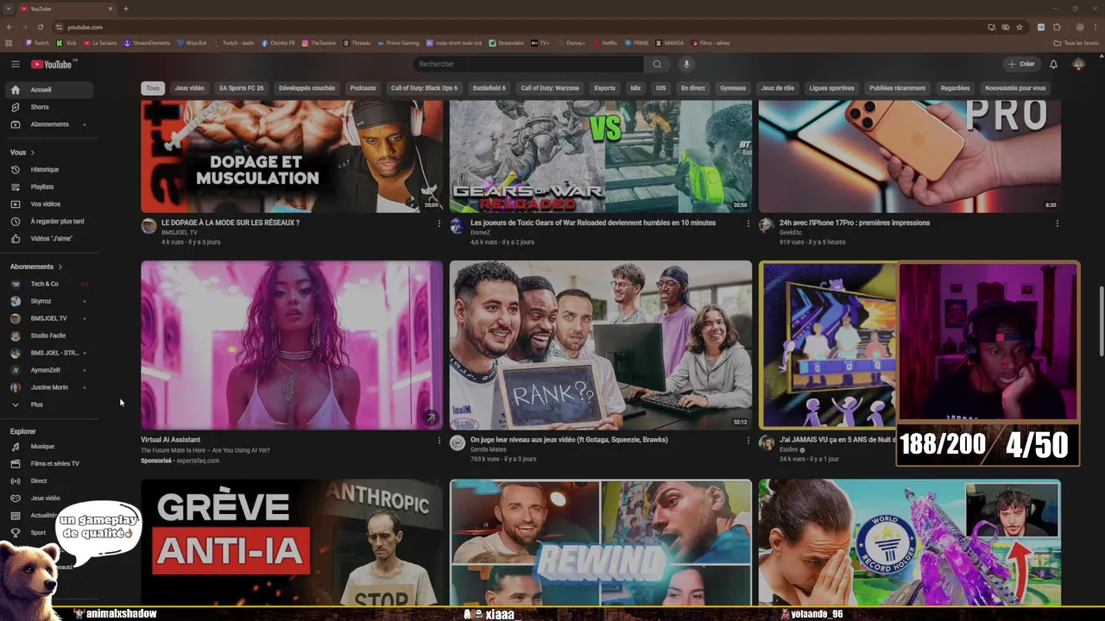Open the Netflix bookmark
This screenshot has height=621, width=1105.
pos(604,43)
